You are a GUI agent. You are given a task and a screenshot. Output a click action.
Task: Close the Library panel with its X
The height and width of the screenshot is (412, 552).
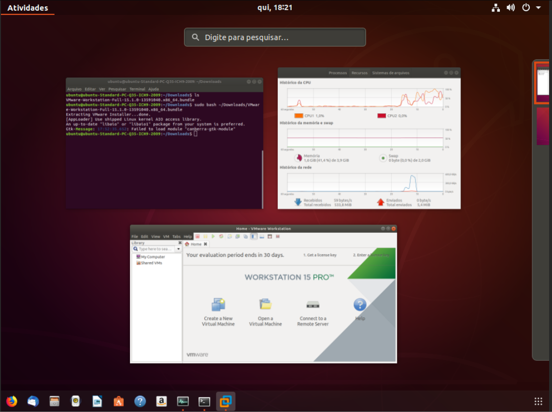[180, 242]
